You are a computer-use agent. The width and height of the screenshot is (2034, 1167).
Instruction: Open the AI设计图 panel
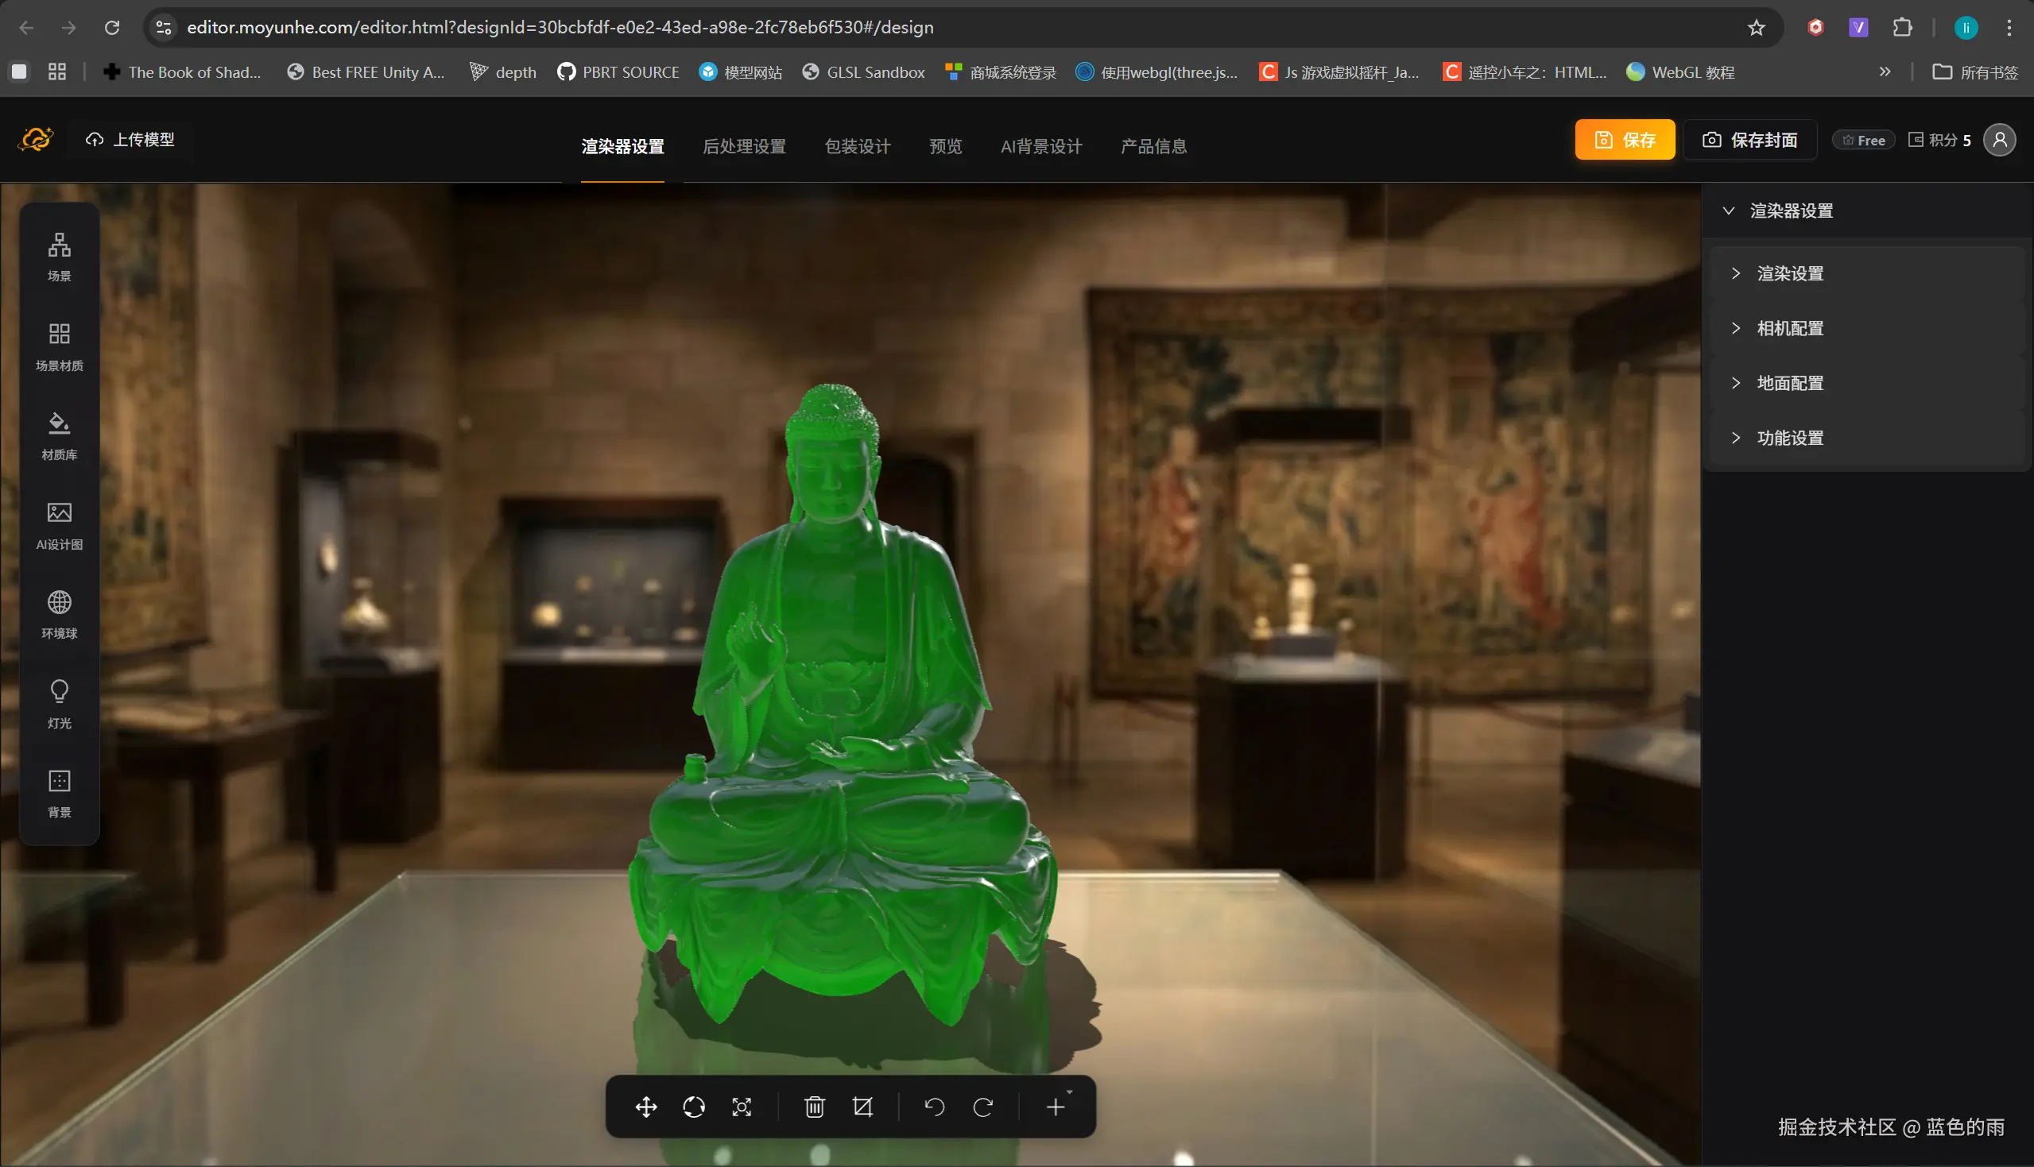(60, 524)
